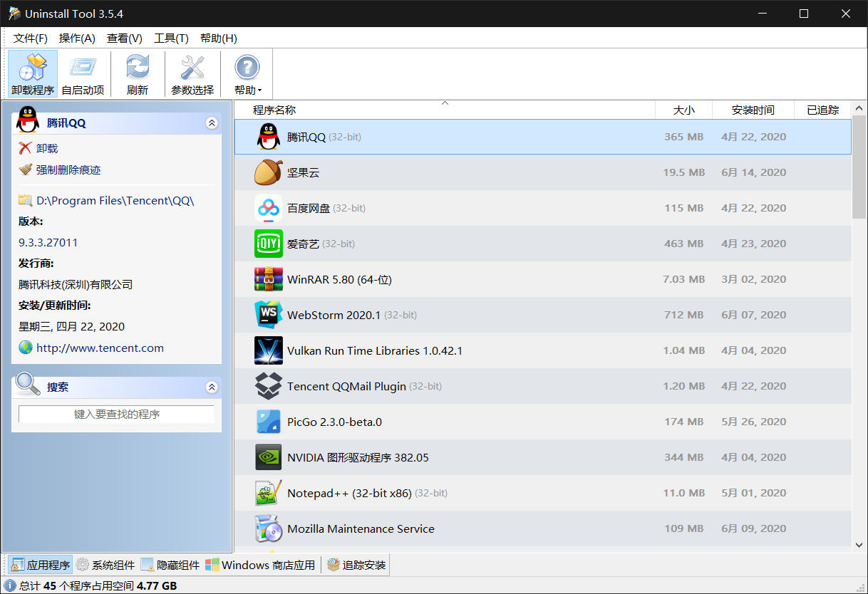Click the Tencent QQMail Plugin icon
868x594 pixels.
tap(269, 386)
